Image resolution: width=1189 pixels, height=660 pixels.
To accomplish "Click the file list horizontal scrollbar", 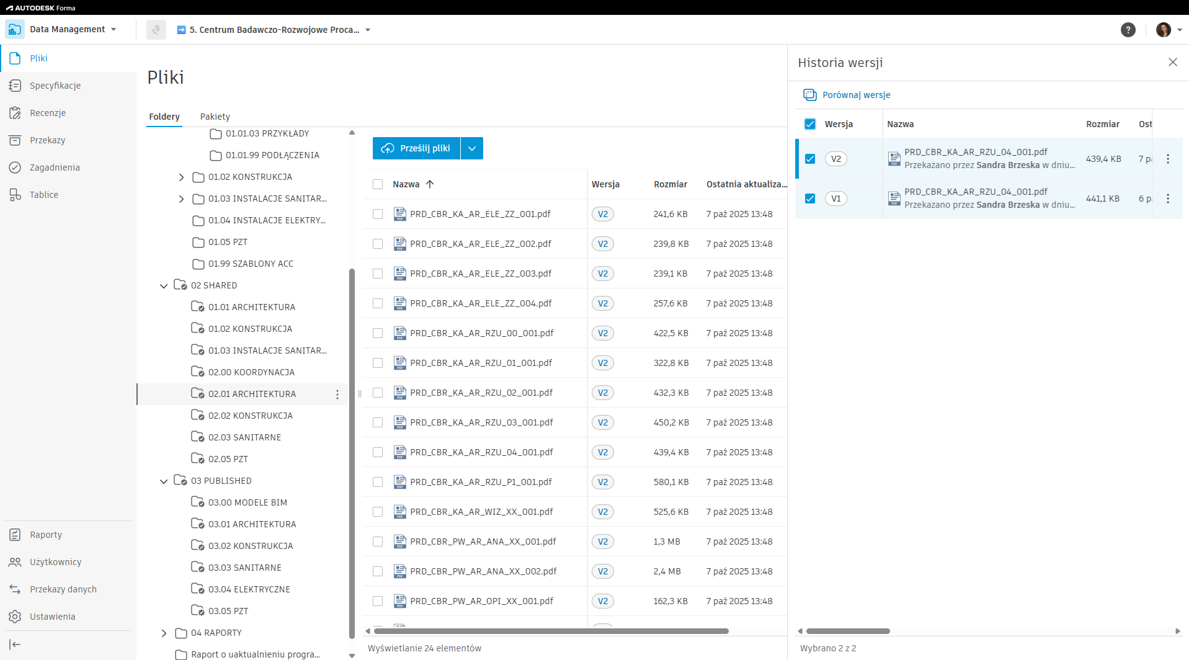I will coord(551,631).
